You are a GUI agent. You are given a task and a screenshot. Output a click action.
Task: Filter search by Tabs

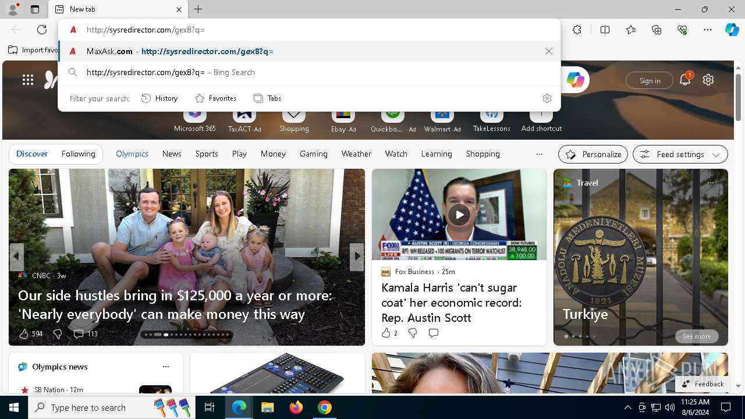[x=267, y=98]
